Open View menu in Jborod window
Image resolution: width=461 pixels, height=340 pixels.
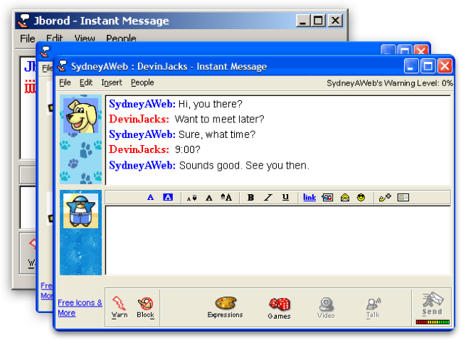click(x=85, y=38)
